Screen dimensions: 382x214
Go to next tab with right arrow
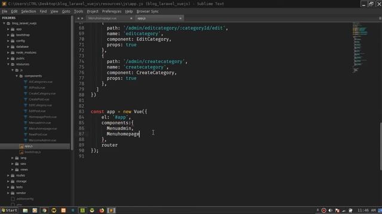82,18
